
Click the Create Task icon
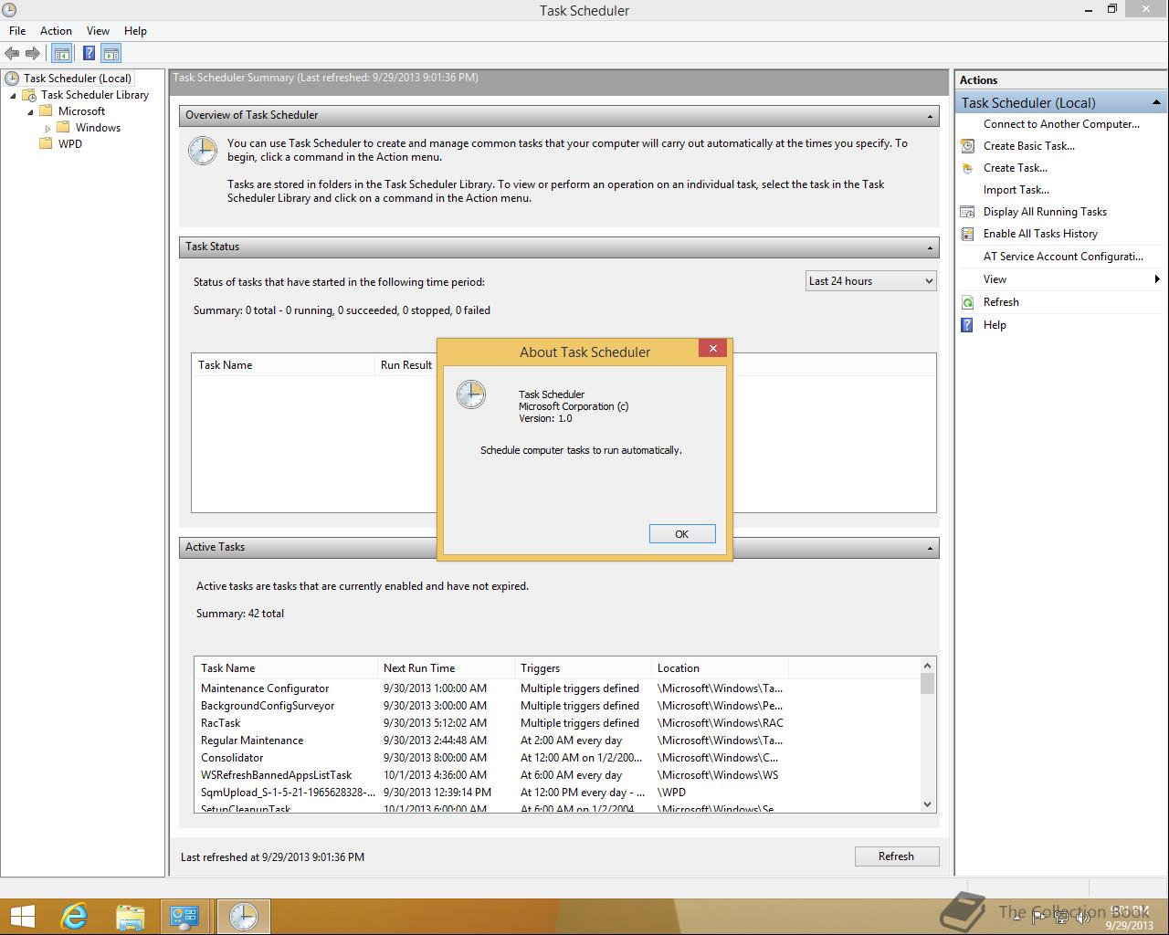tap(967, 168)
